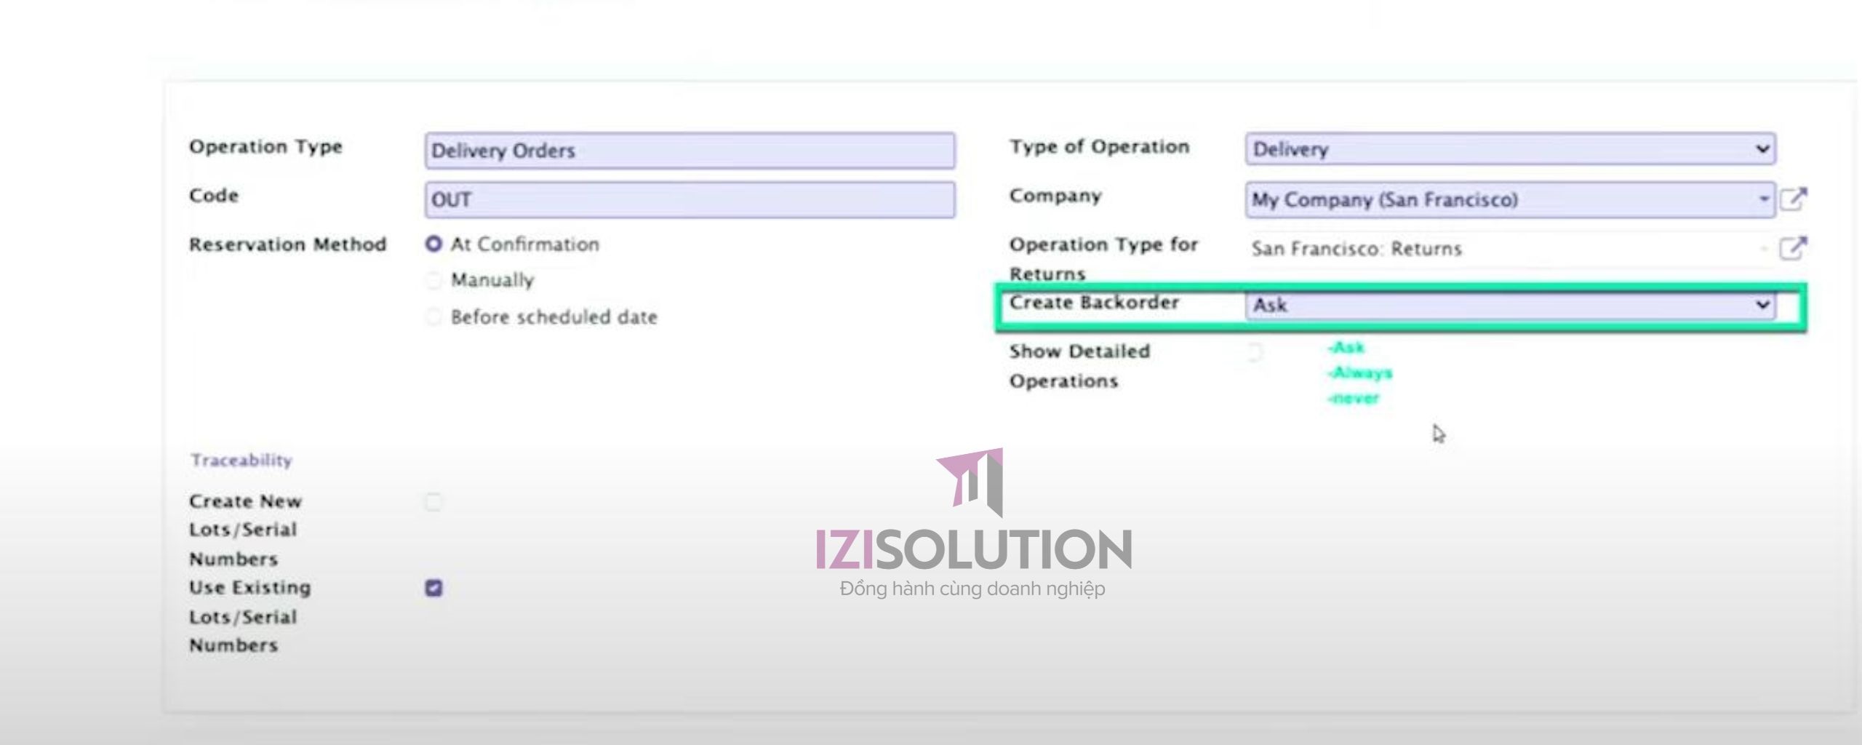Screen dimensions: 1862x745
Task: Uncheck Use Existing Lots/Serial Numbers
Action: point(433,588)
